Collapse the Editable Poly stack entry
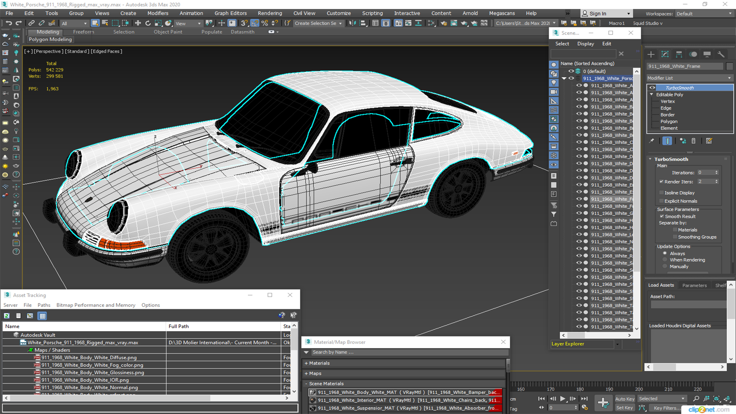The height and width of the screenshot is (414, 736). pos(651,95)
